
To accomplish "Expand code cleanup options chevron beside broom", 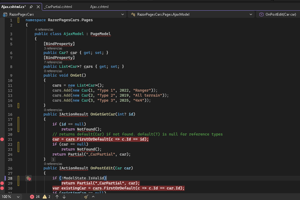I will 93,197.
